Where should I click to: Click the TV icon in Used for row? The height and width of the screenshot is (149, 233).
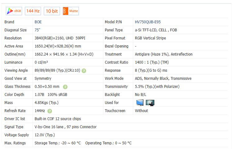click(x=140, y=103)
